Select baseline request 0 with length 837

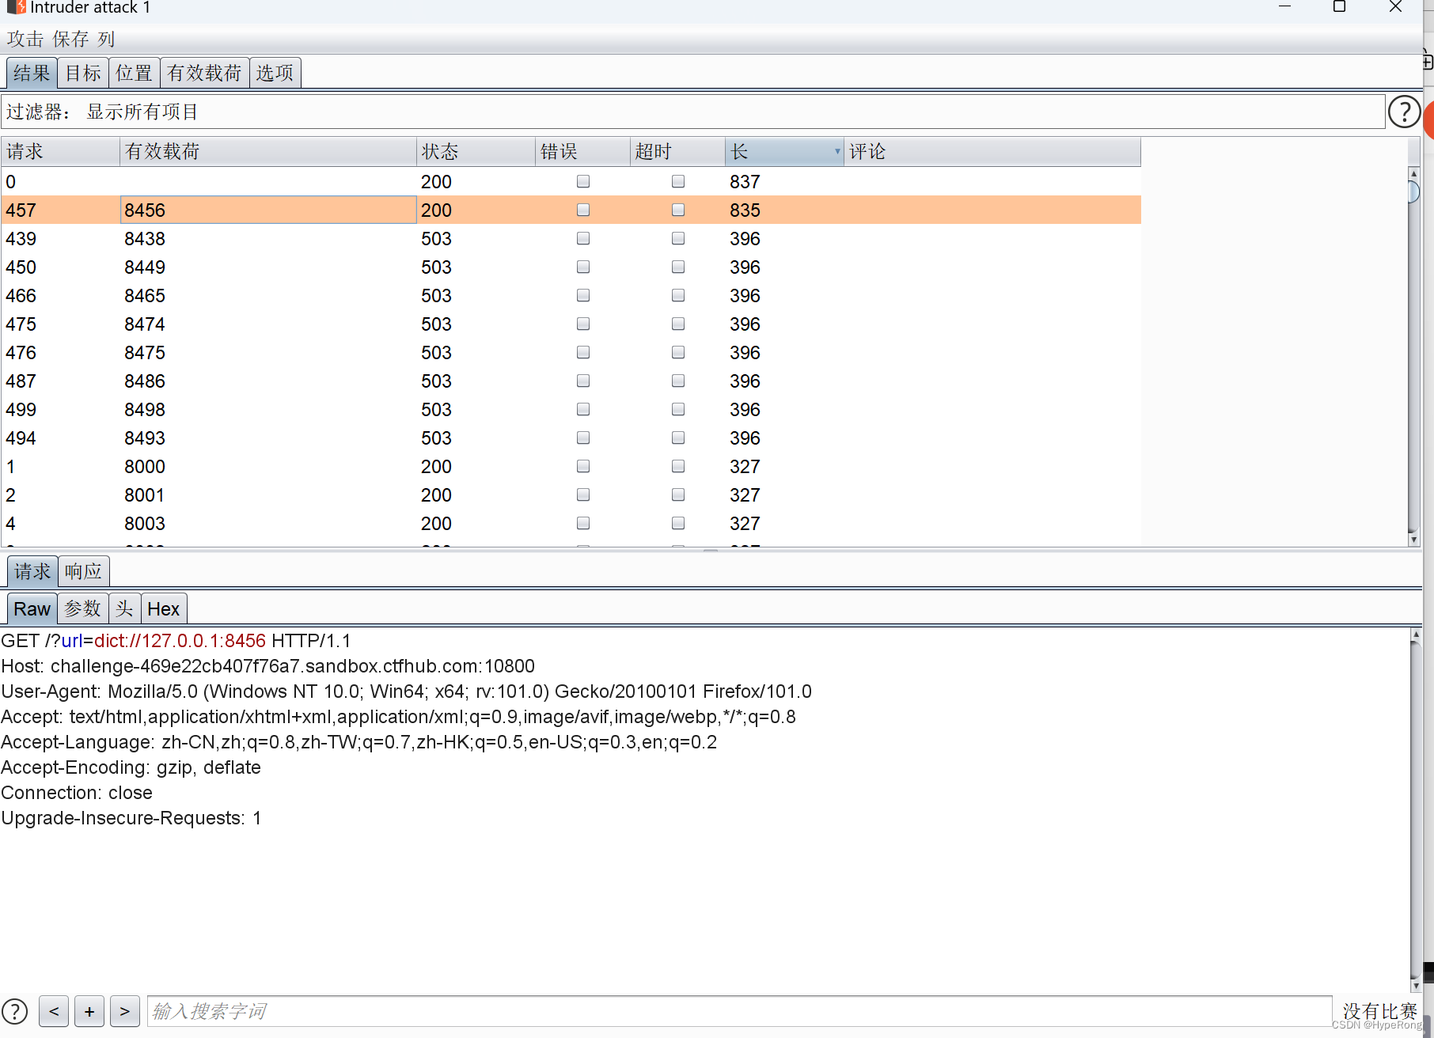coord(571,181)
